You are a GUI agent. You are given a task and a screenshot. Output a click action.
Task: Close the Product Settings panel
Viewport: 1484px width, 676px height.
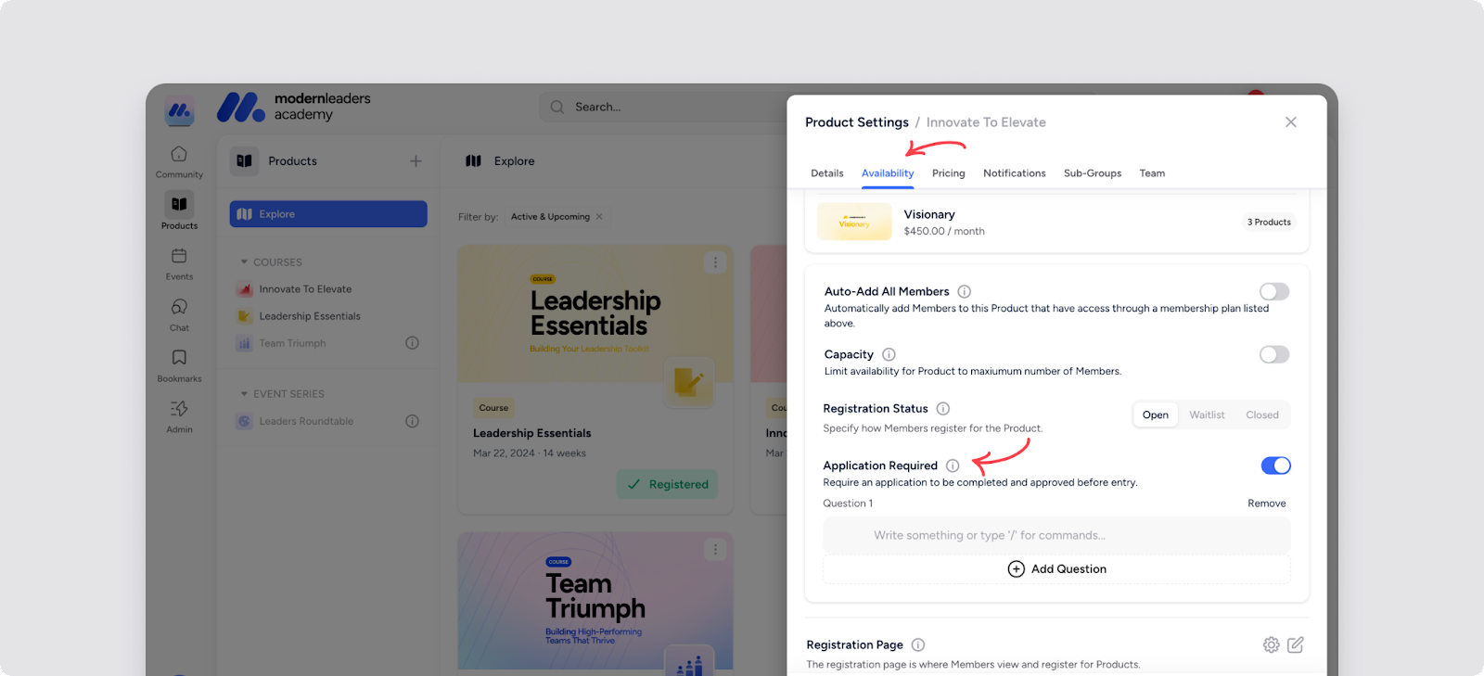click(x=1291, y=122)
